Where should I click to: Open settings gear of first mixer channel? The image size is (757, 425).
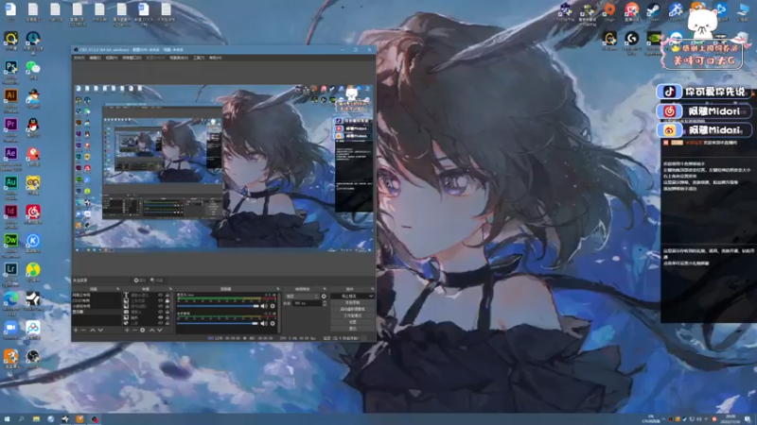tap(273, 306)
